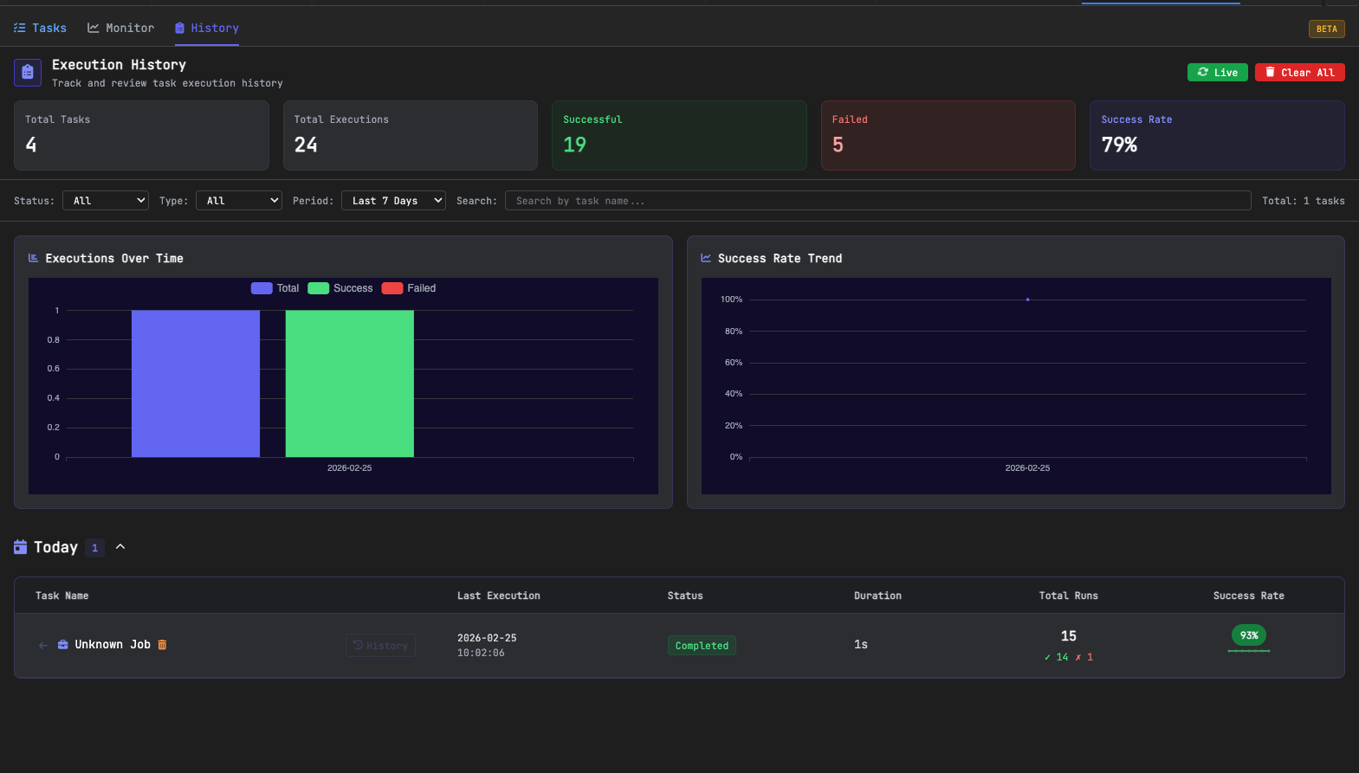Click the back arrow beside Unknown Job
The height and width of the screenshot is (773, 1359).
coord(43,645)
